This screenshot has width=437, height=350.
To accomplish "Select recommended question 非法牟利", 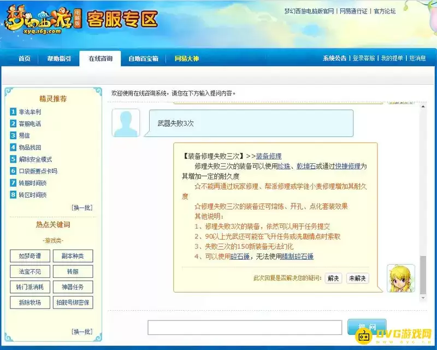I will pyautogui.click(x=30, y=112).
